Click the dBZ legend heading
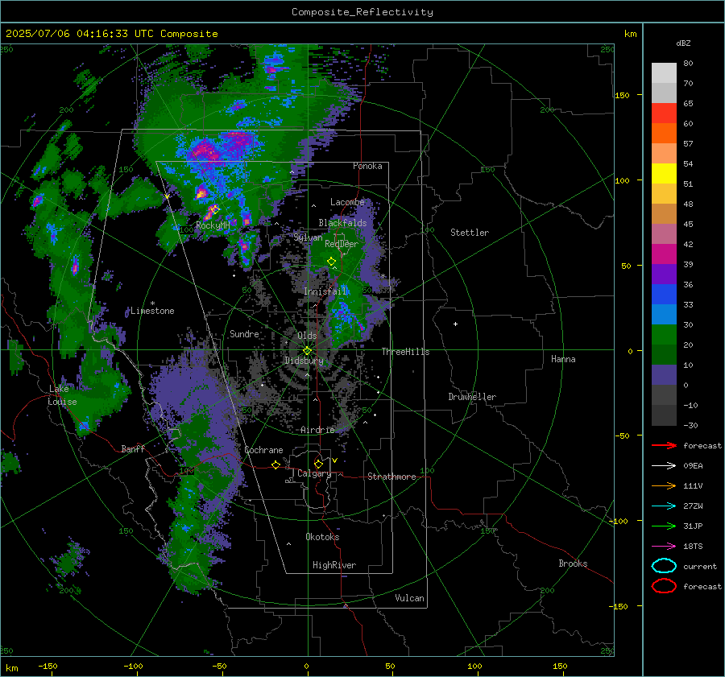This screenshot has height=677, width=725. (x=683, y=43)
